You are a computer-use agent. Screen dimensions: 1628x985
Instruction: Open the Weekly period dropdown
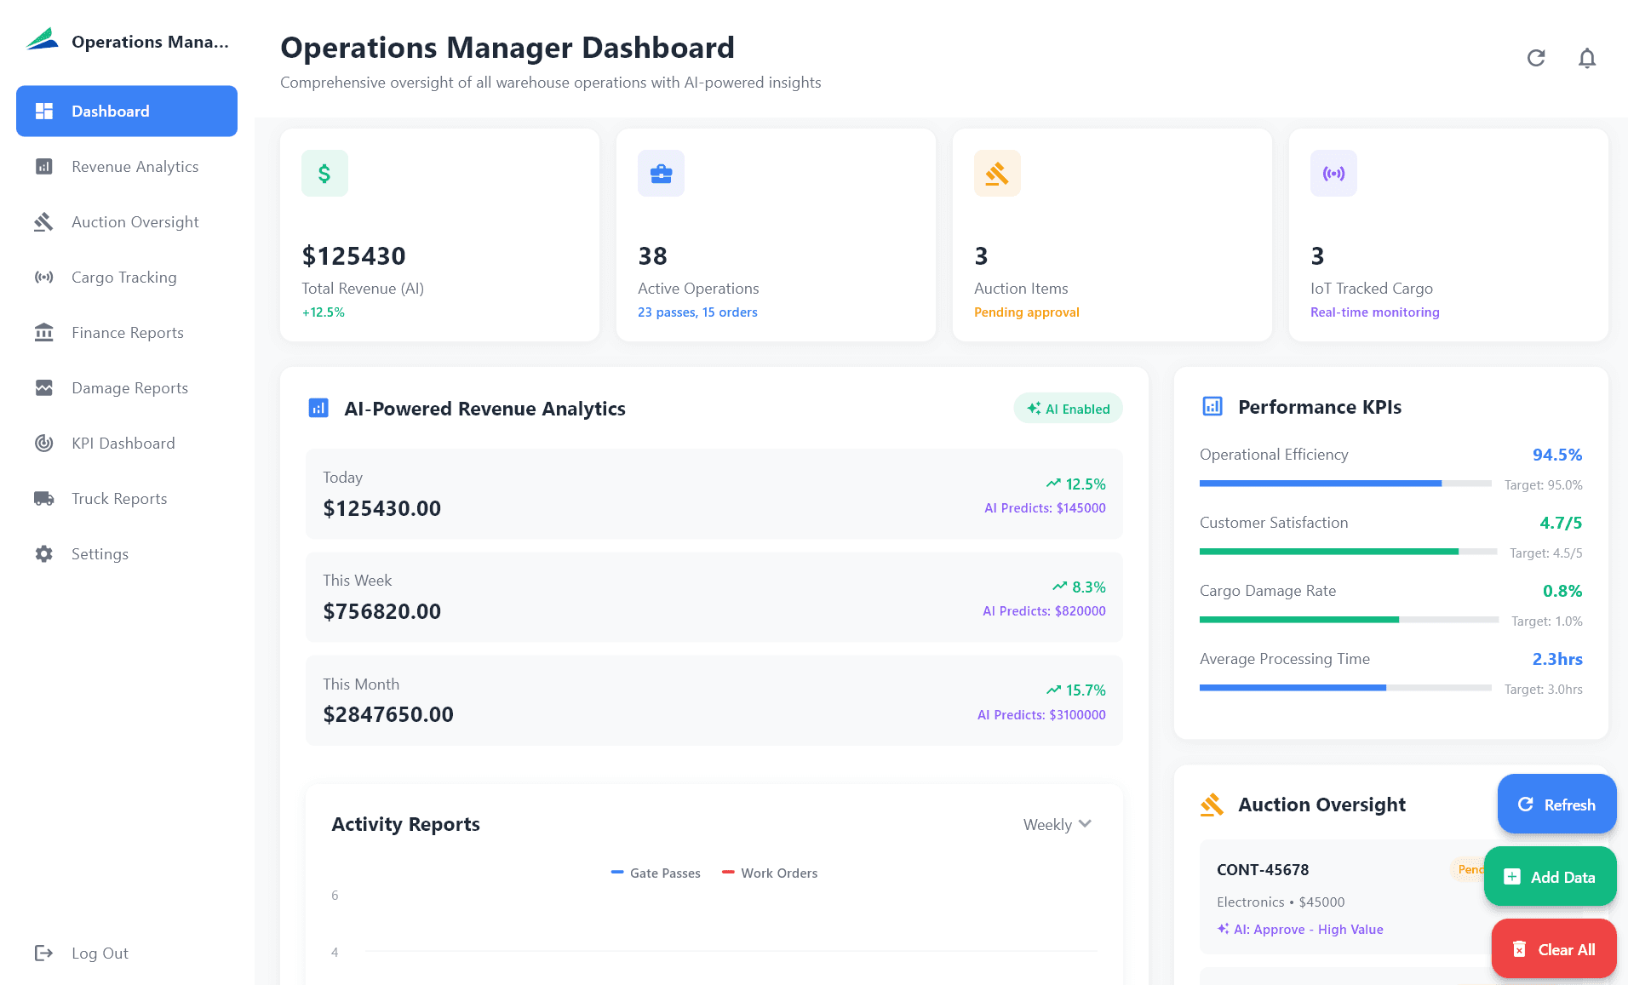point(1056,824)
